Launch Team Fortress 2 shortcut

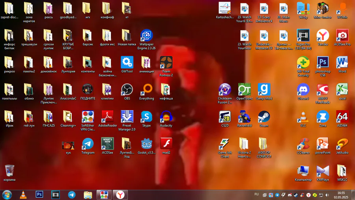(x=166, y=62)
